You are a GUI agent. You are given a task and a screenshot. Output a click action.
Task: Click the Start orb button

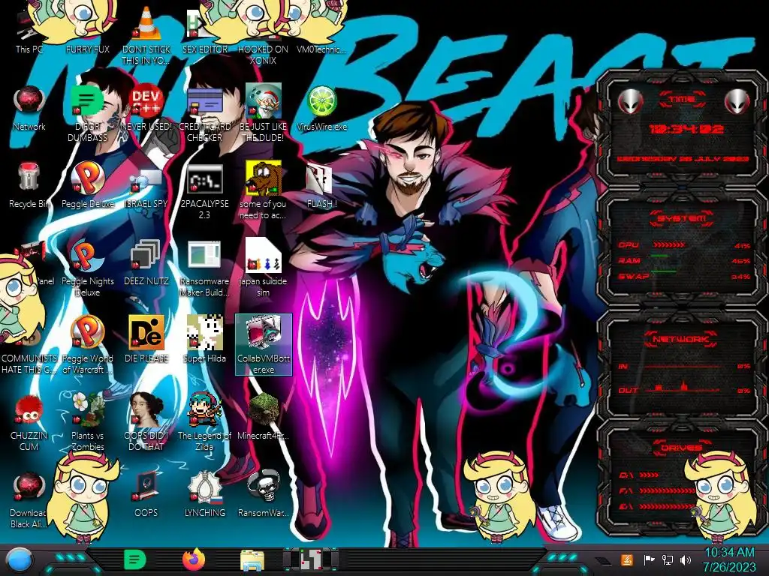pyautogui.click(x=20, y=561)
